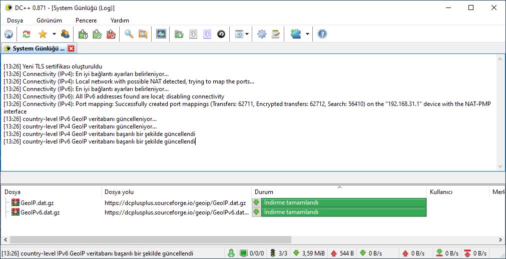Viewport: 506px width, 259px height.
Task: Click blue document arrow toolbar icon
Action: 207,34
